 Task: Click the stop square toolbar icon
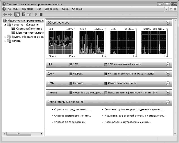coord(41,14)
